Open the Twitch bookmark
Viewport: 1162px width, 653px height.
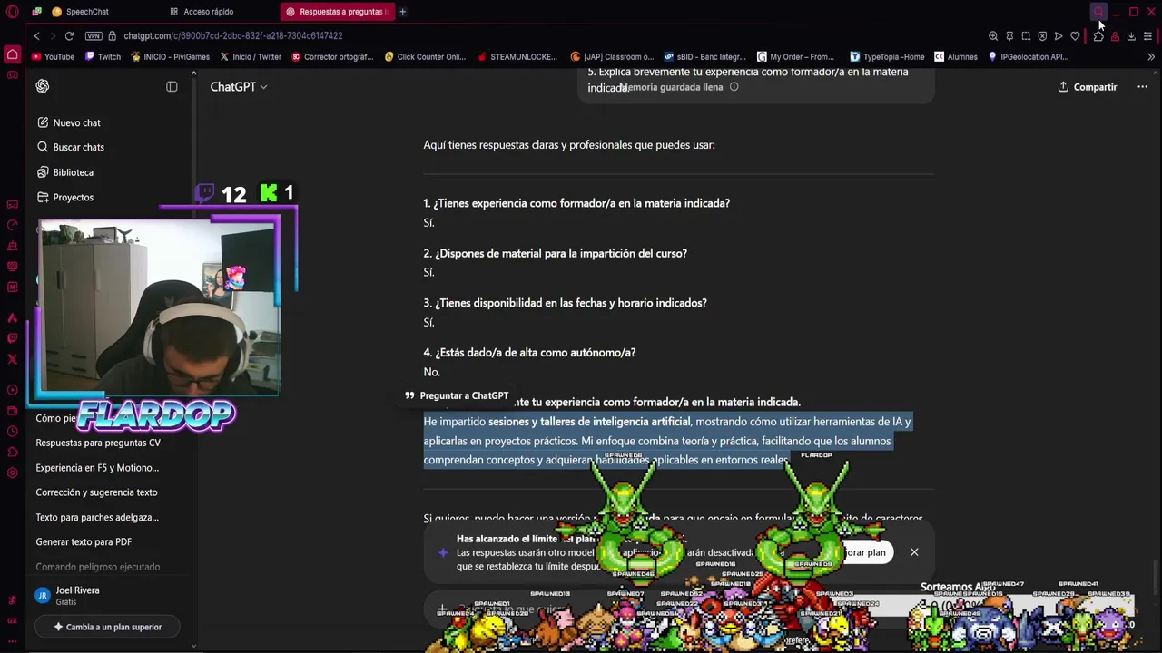103,56
